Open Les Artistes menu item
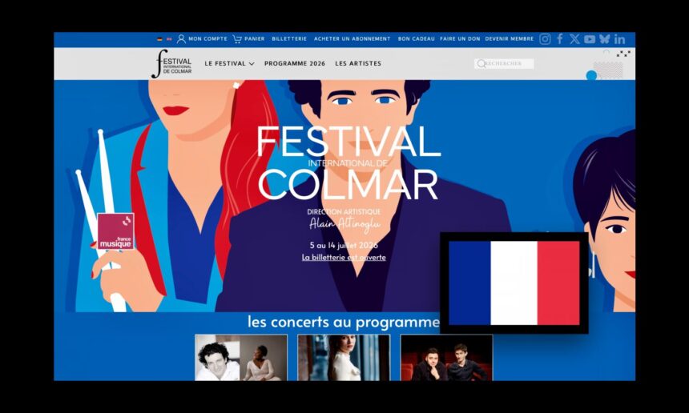The image size is (689, 413). pyautogui.click(x=358, y=64)
